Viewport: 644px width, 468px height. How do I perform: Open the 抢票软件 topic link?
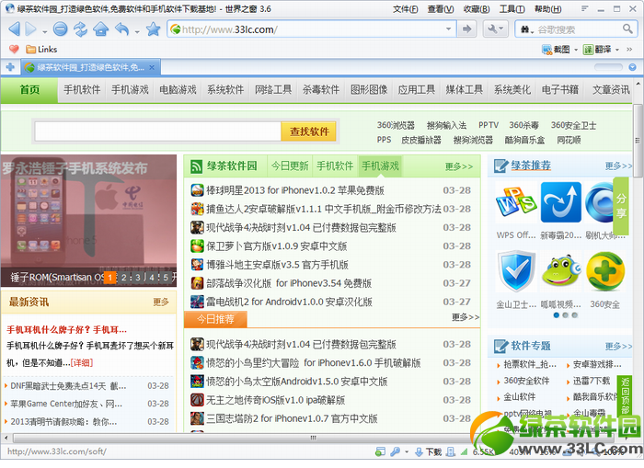(530, 364)
